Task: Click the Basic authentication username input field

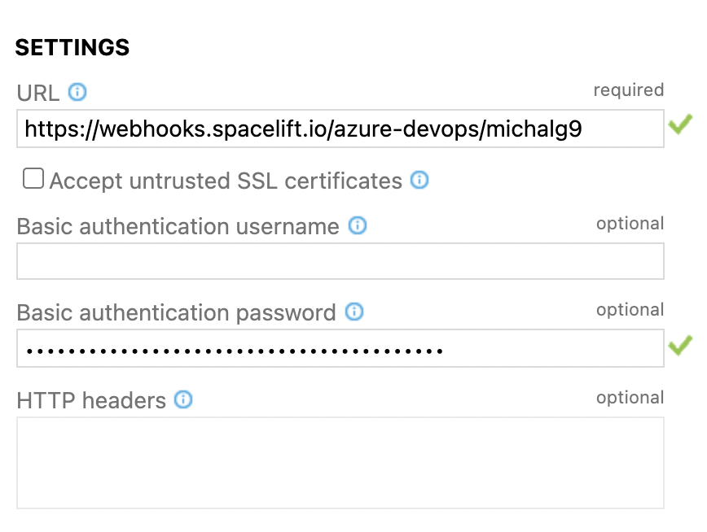Action: (x=340, y=260)
